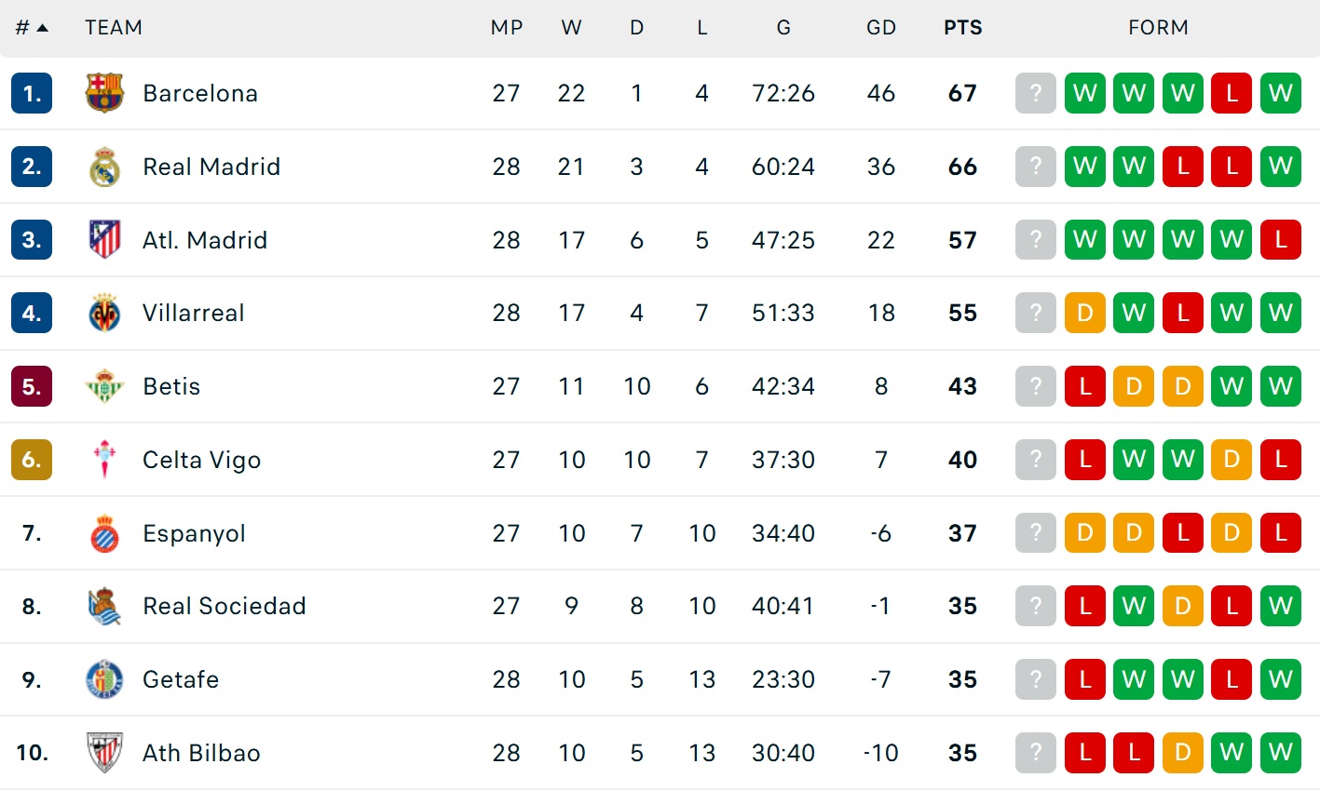Click the Getafe club crest
The width and height of the screenshot is (1320, 791).
click(x=104, y=679)
